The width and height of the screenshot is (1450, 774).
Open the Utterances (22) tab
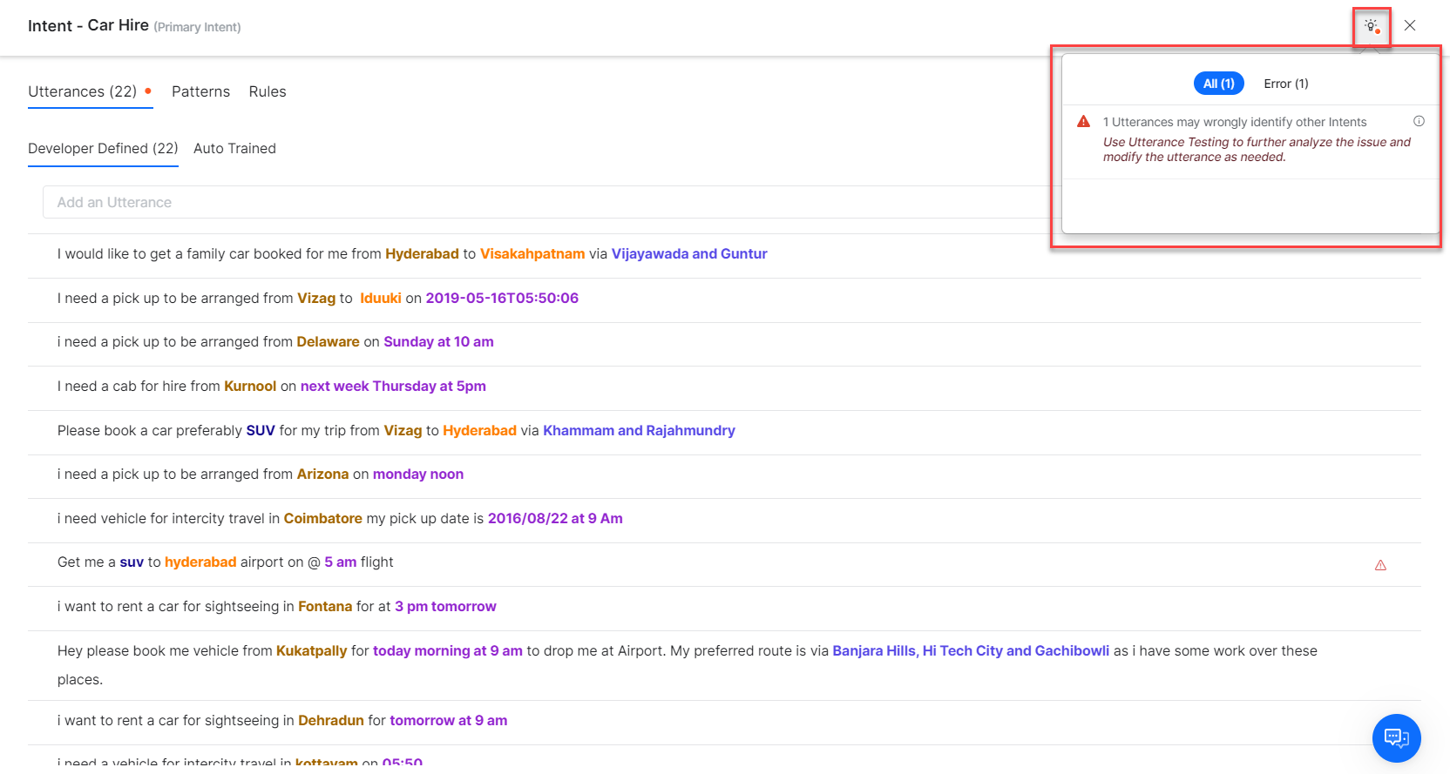pyautogui.click(x=83, y=91)
